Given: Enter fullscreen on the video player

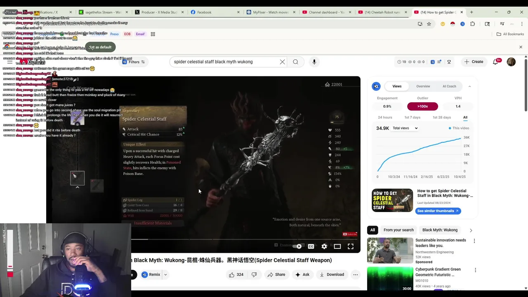Looking at the screenshot, I should 350,246.
